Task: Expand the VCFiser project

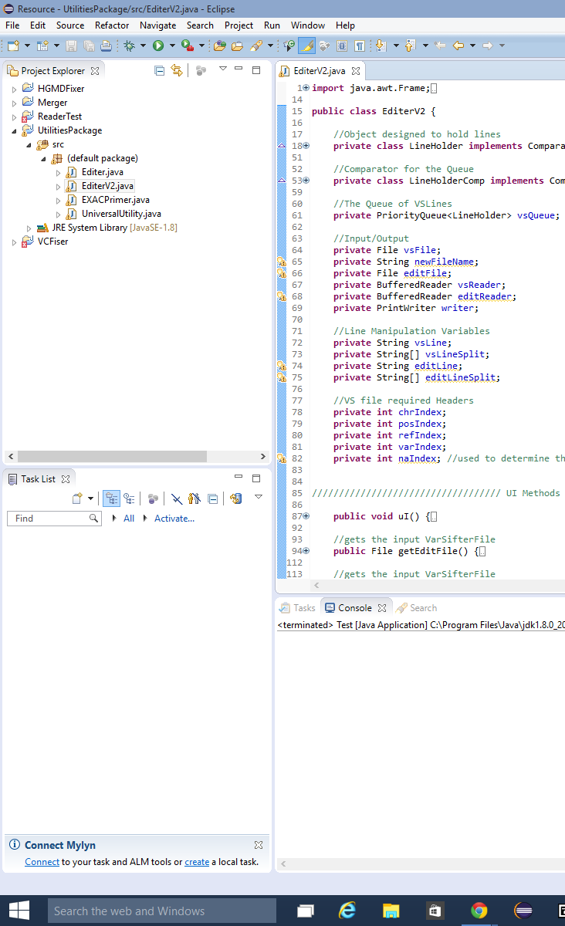Action: 14,242
